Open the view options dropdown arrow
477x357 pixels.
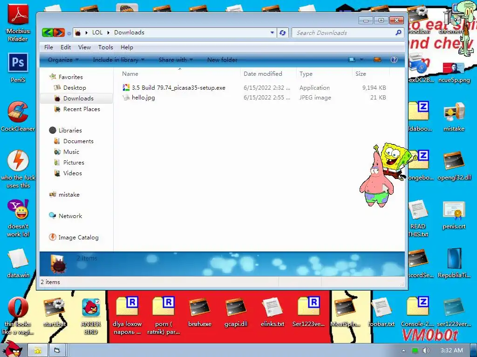click(361, 59)
